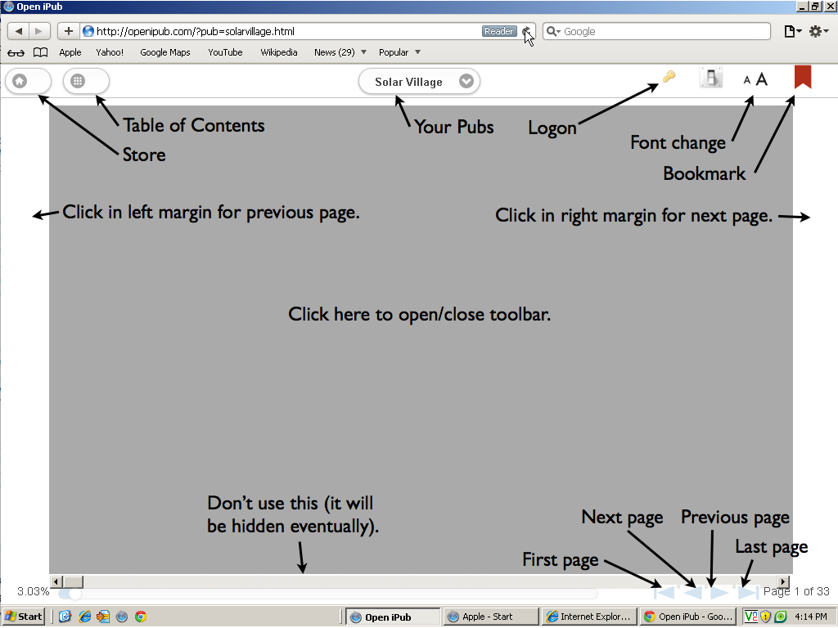
Task: Open the Store with the home icon
Action: (x=20, y=81)
